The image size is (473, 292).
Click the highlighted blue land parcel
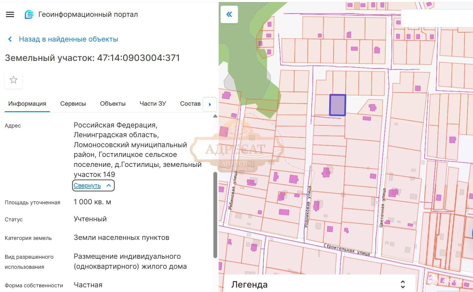(x=337, y=105)
